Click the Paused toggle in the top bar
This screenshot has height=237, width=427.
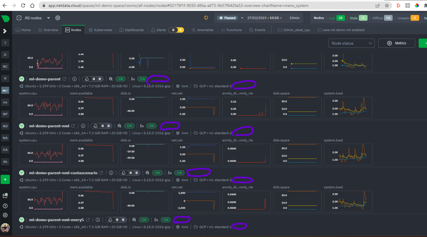coord(228,18)
